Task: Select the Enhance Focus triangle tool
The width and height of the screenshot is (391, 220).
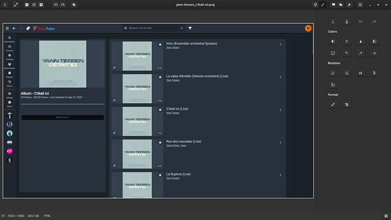Action: click(360, 41)
